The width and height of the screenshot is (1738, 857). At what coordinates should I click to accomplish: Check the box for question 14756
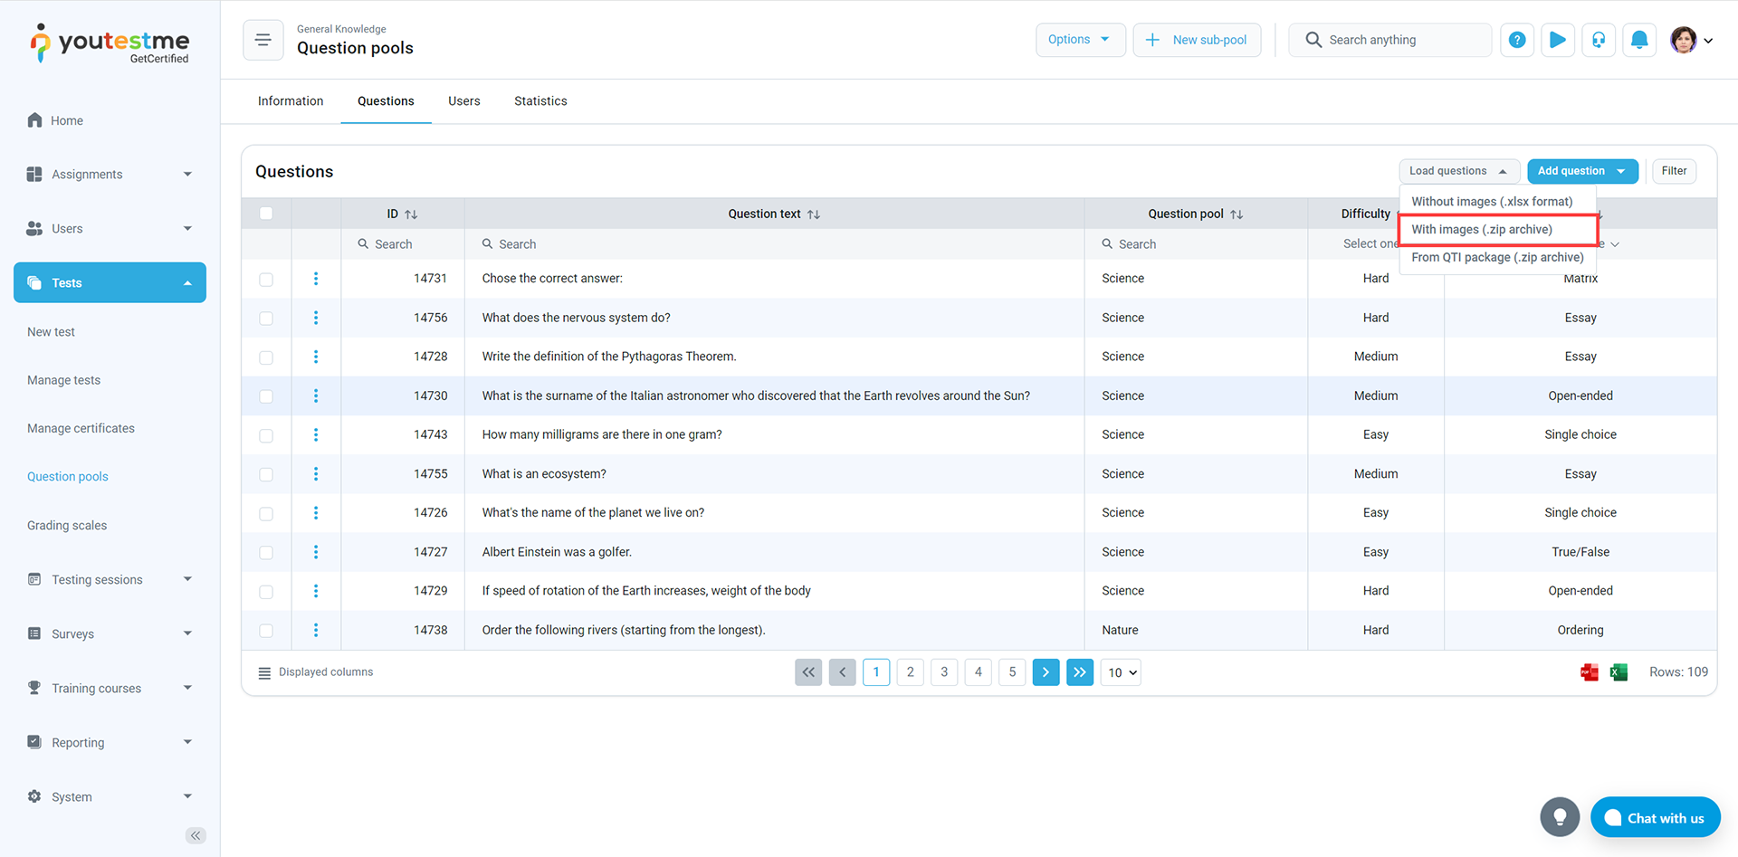click(266, 319)
